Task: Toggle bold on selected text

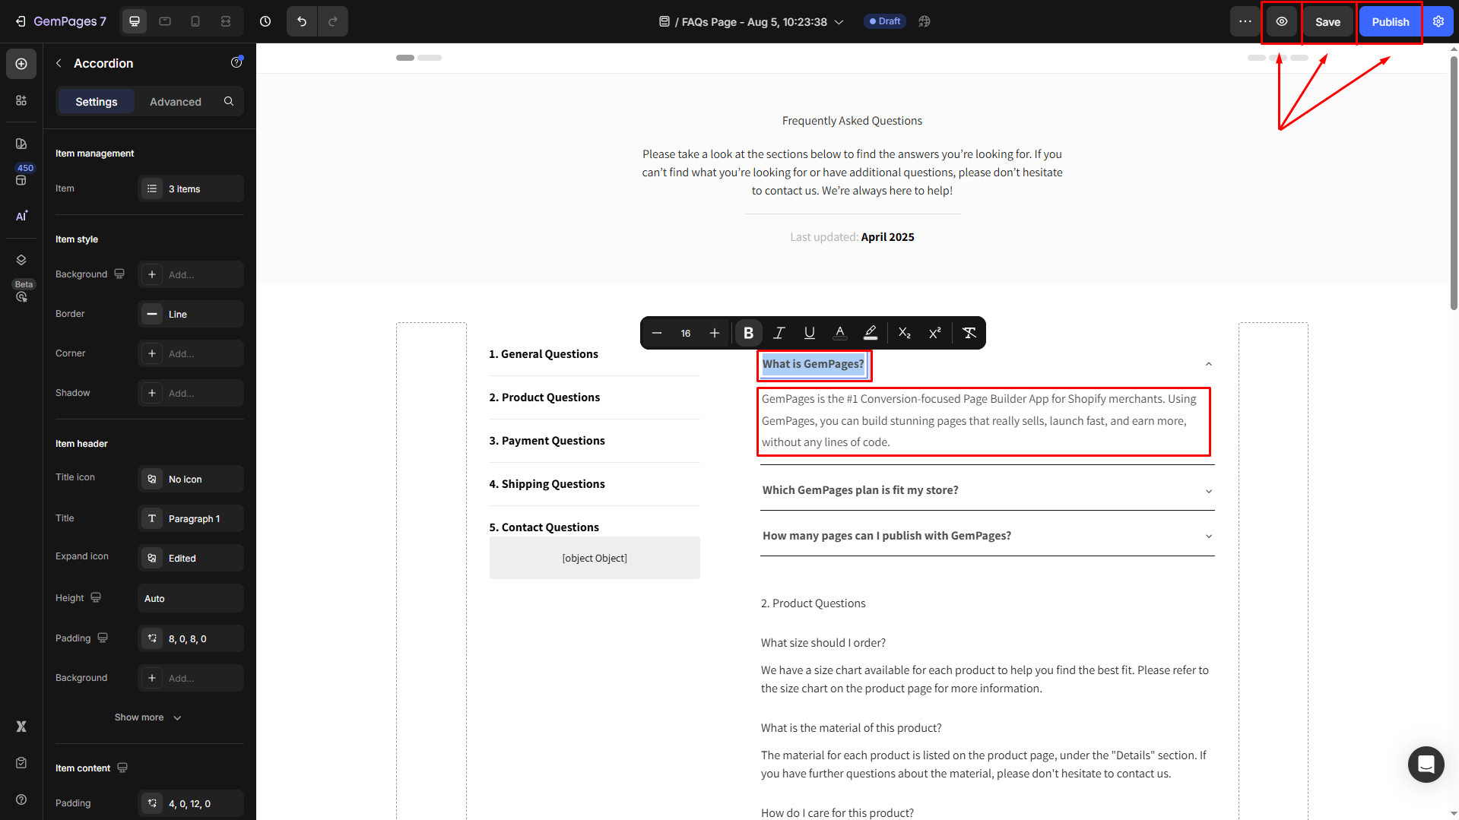Action: coord(748,333)
